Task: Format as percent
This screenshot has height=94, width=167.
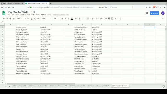Action: pos(28,19)
